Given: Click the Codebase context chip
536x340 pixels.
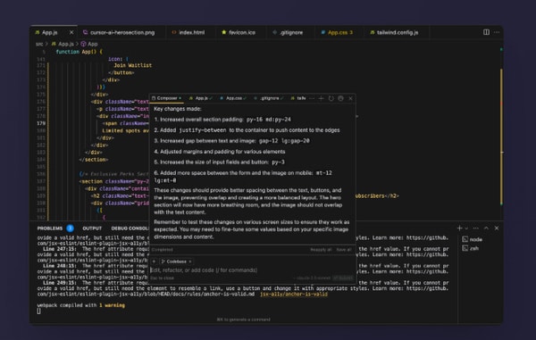Looking at the screenshot, I should 176,261.
